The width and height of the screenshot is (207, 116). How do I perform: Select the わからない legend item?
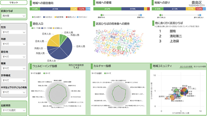pos(82,17)
